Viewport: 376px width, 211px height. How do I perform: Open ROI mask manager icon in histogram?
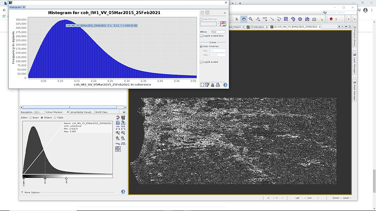(x=223, y=24)
